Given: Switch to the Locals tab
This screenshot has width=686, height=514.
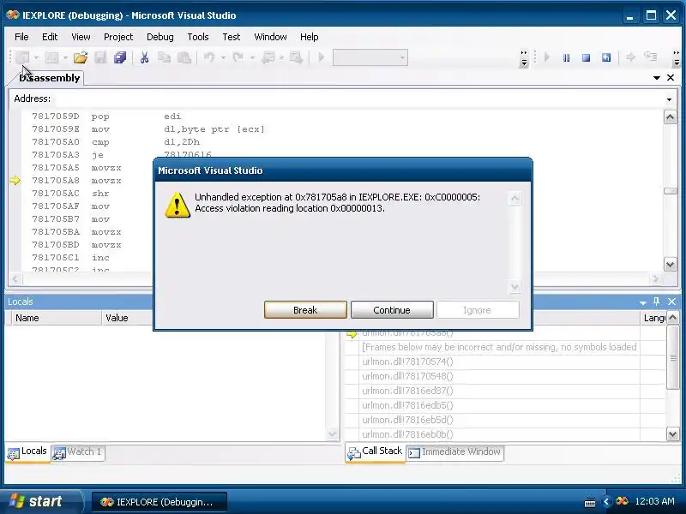Looking at the screenshot, I should [x=28, y=452].
